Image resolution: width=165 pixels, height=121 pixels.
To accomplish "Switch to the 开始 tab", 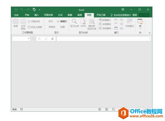I will pyautogui.click(x=27, y=15).
